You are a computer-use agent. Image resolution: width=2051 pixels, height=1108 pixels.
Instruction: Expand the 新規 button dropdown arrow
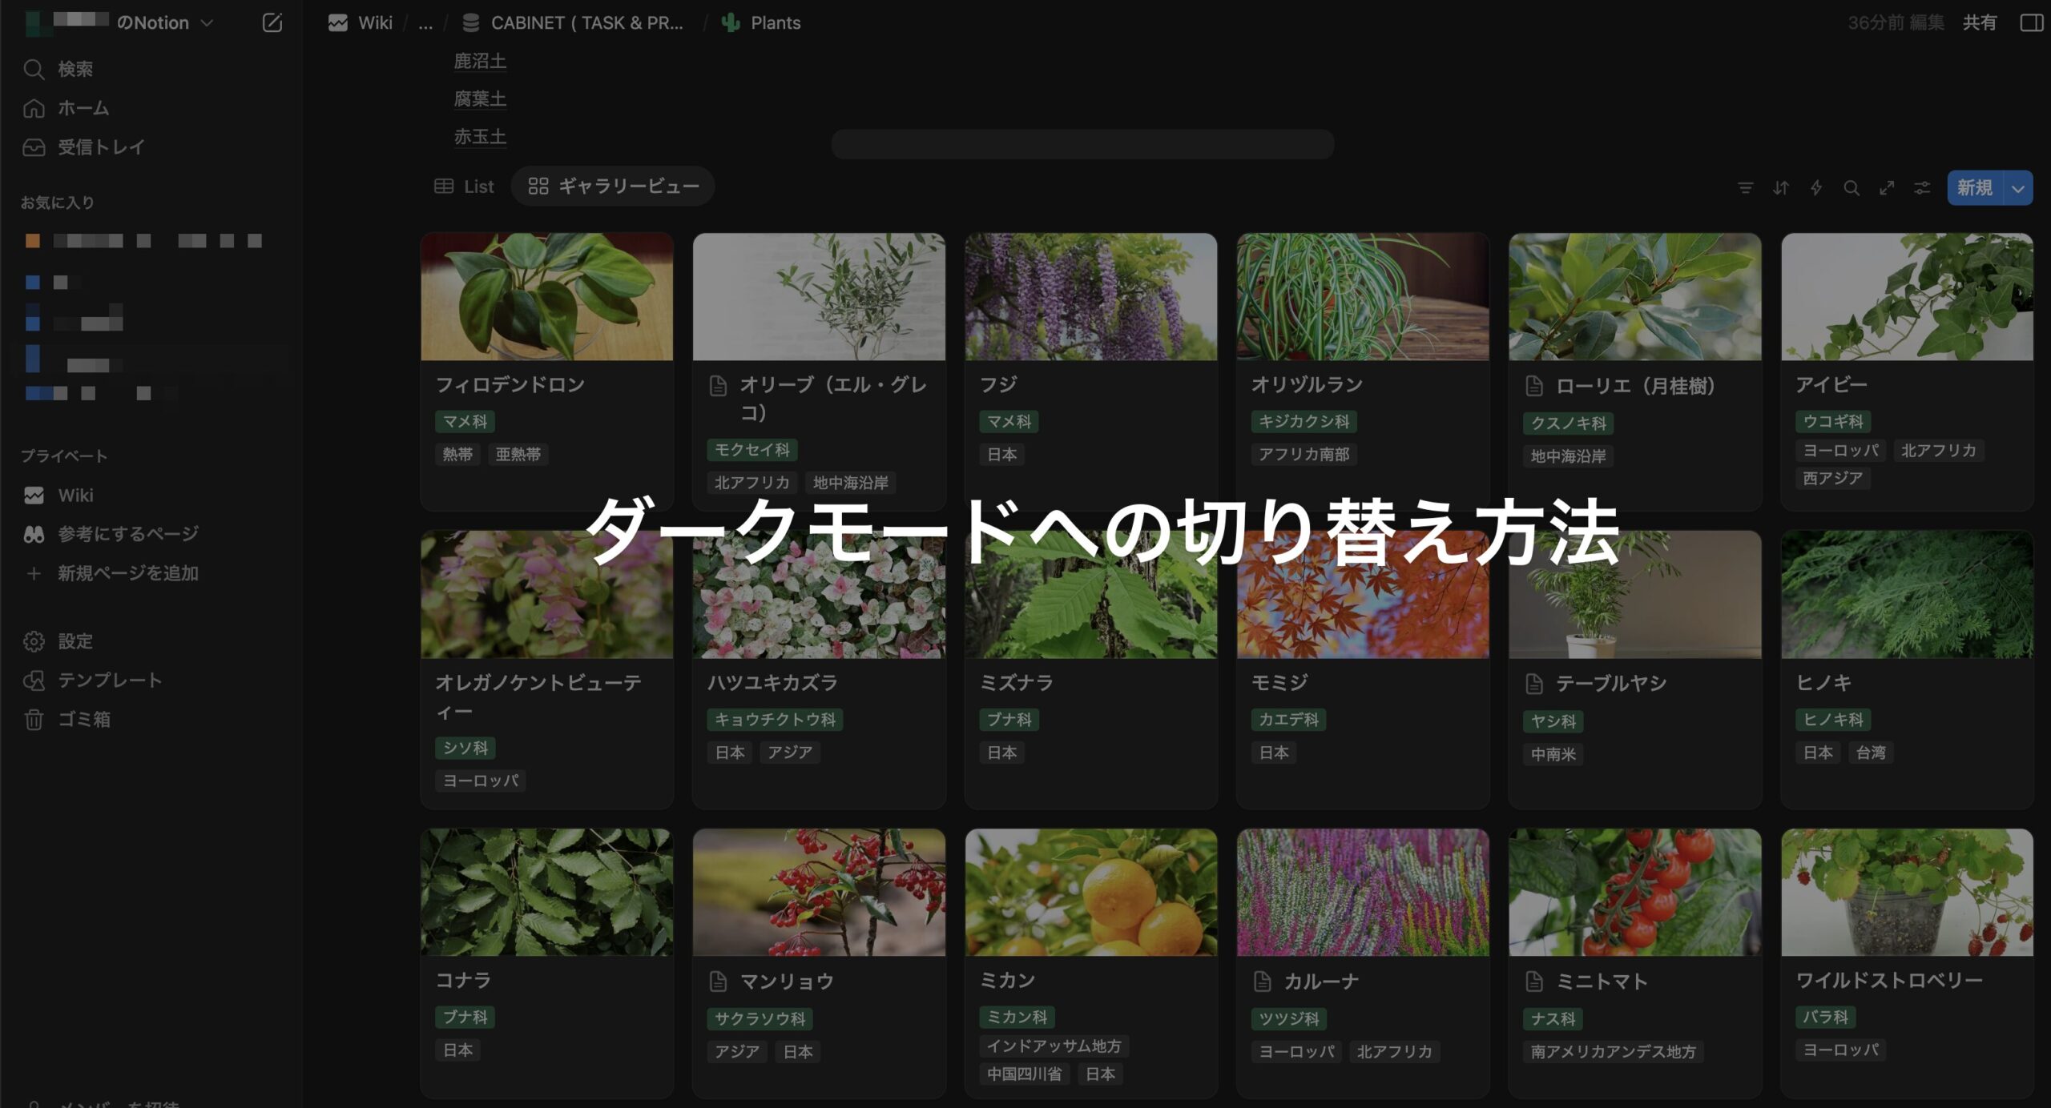(x=2018, y=188)
